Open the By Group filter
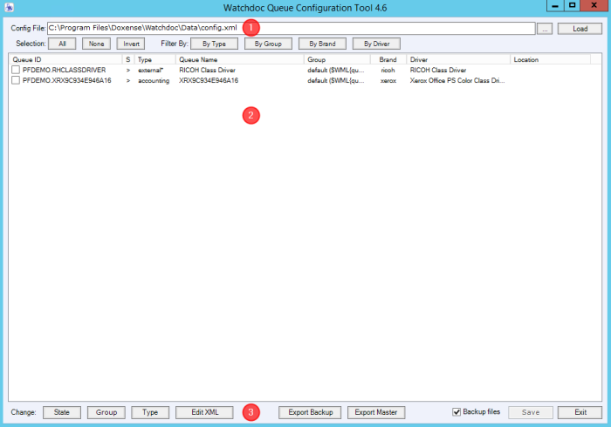 point(268,44)
